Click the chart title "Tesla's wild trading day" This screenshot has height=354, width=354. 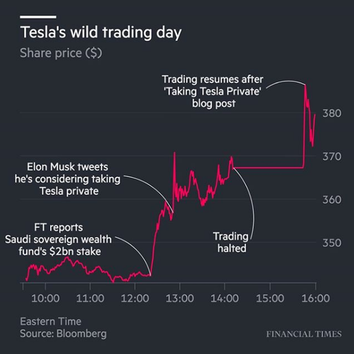coord(101,33)
